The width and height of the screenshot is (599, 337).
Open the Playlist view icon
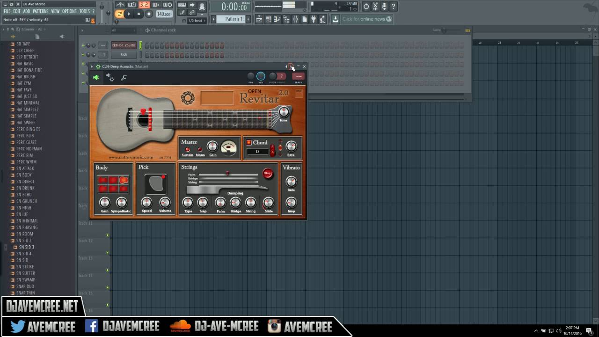tap(259, 19)
